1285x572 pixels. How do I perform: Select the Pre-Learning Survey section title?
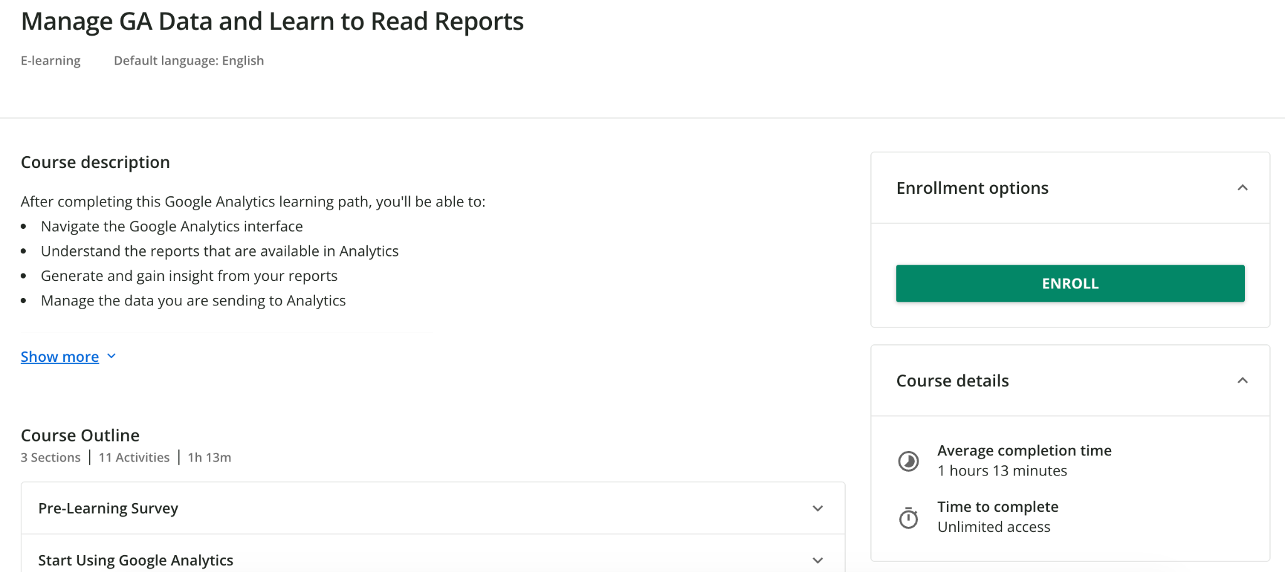click(108, 509)
